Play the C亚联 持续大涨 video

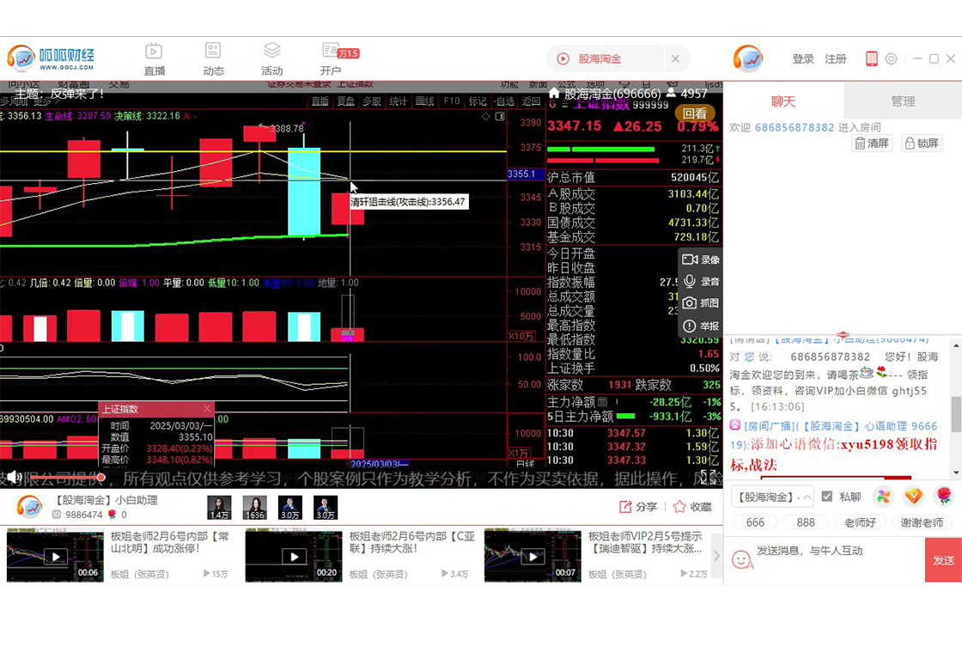pos(294,557)
